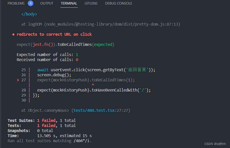230x148 pixels.
Task: Click 'Ran all test suites matching /404*/i' line
Action: [49, 141]
